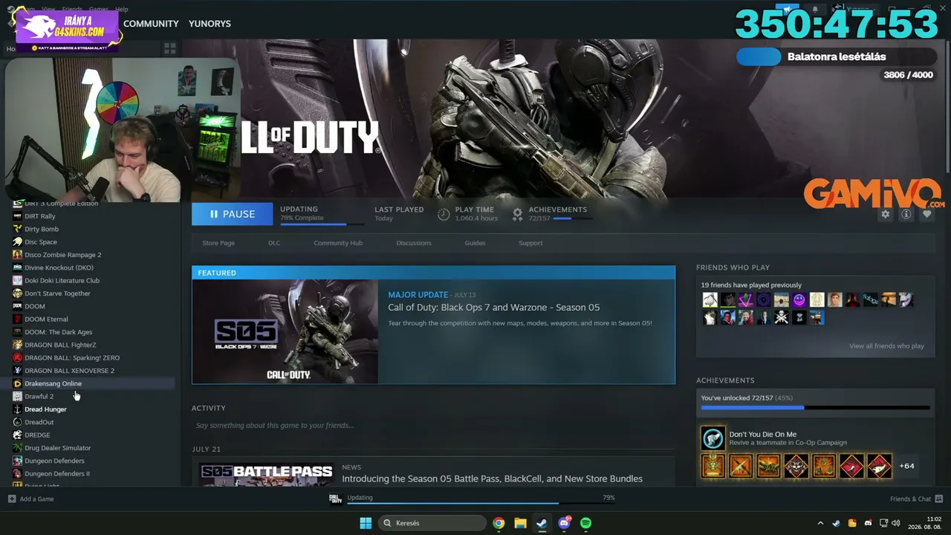951x535 pixels.
Task: Select DRAGON BALL FighterZ
Action: pyautogui.click(x=60, y=345)
